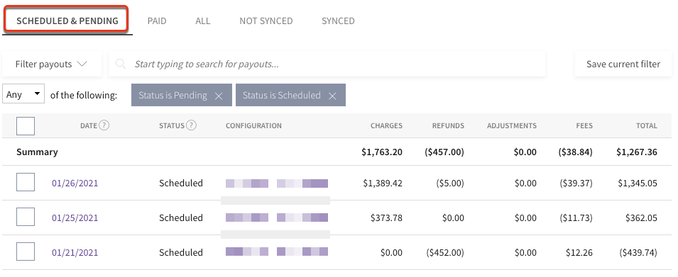Open the SYNCED tab
The width and height of the screenshot is (678, 277).
tap(338, 21)
